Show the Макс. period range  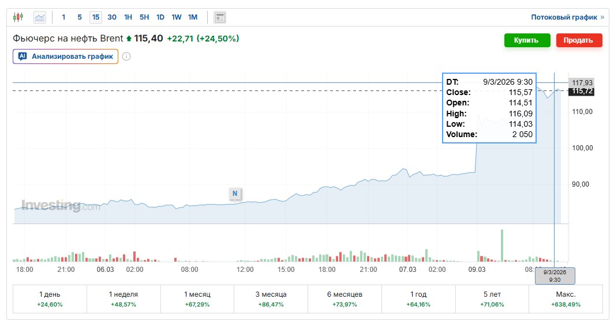[x=566, y=298]
